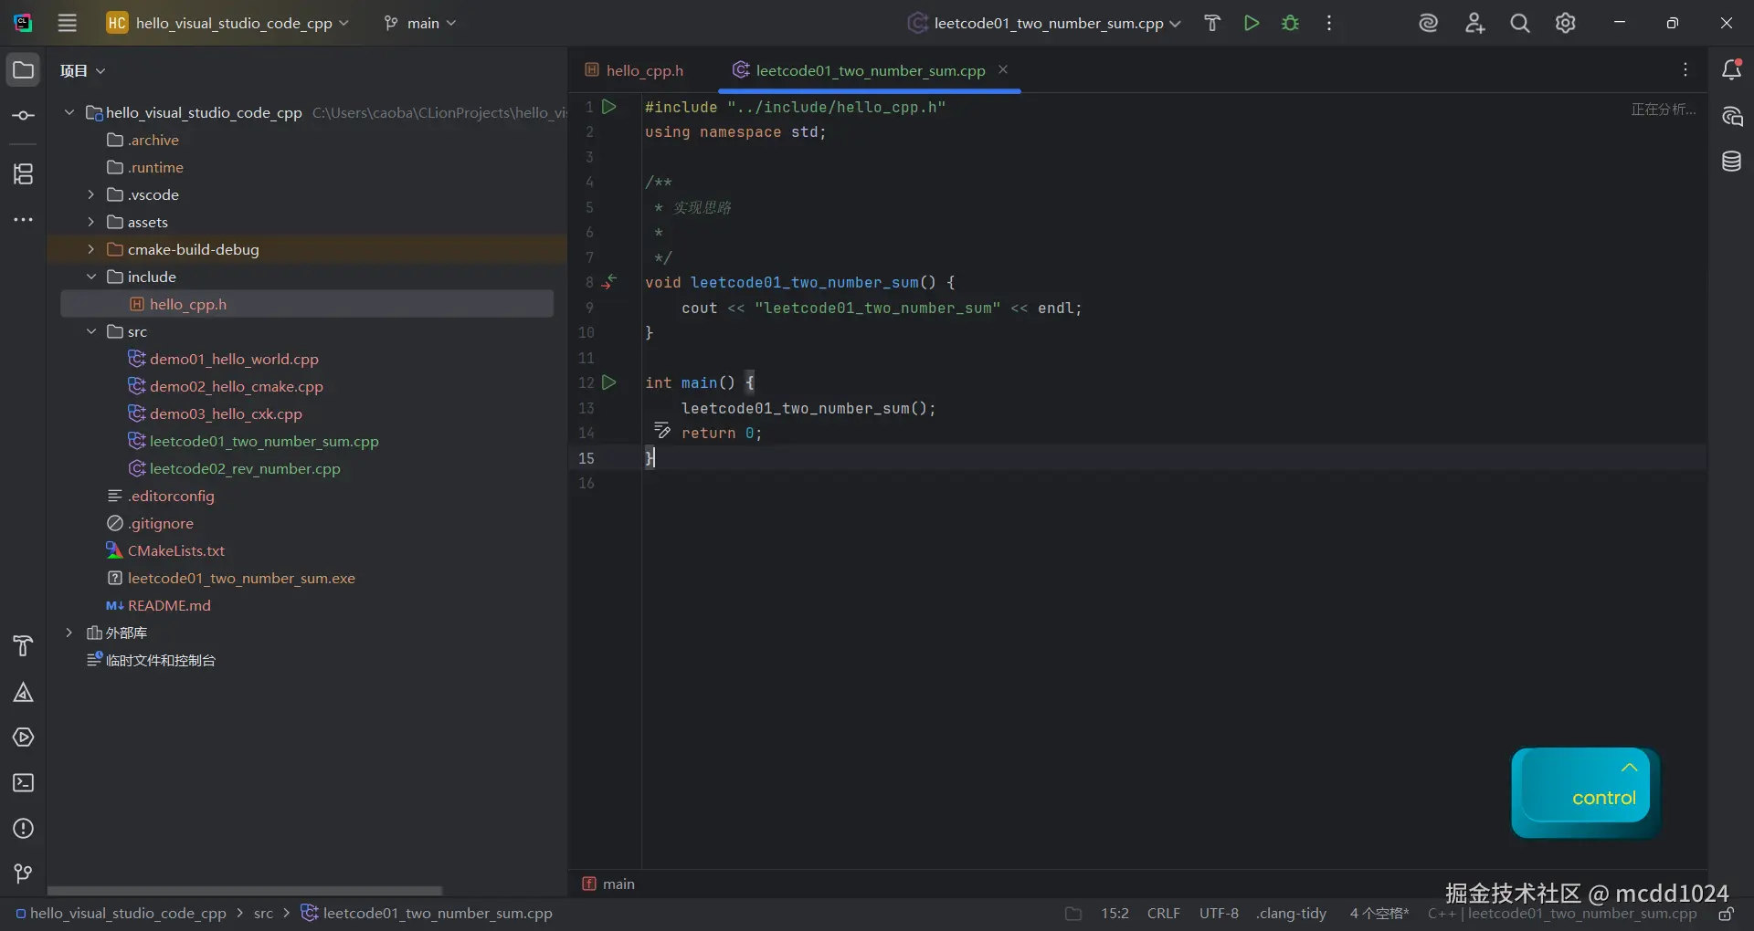Toggle the Project tool window folder icon
1754x931 pixels.
coord(24,70)
